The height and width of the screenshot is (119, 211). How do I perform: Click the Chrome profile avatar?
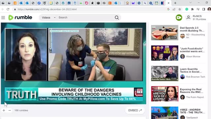[x=209, y=9]
